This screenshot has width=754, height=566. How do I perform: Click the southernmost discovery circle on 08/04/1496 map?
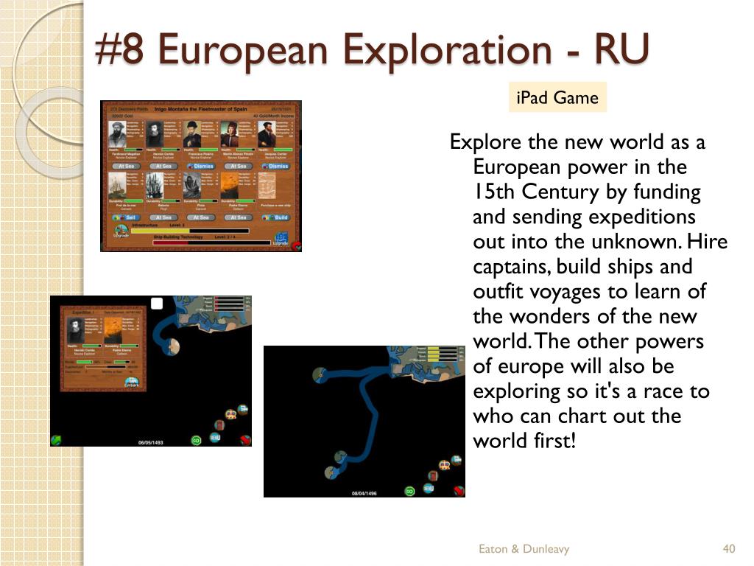pos(331,472)
